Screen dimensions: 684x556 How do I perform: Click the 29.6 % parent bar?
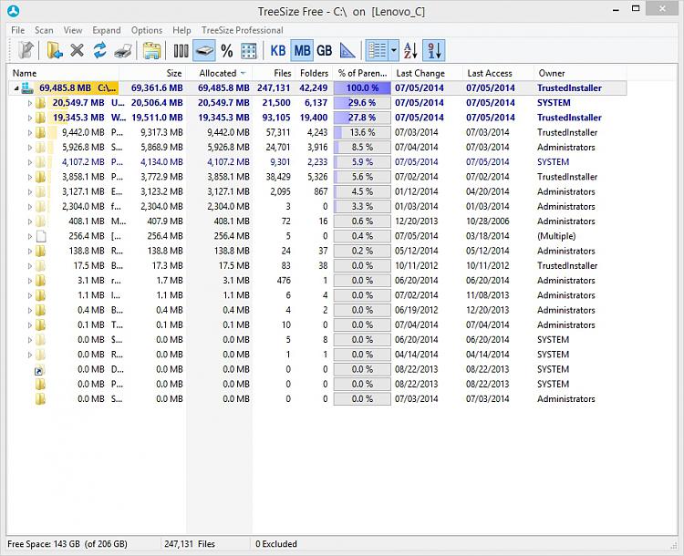coord(362,103)
